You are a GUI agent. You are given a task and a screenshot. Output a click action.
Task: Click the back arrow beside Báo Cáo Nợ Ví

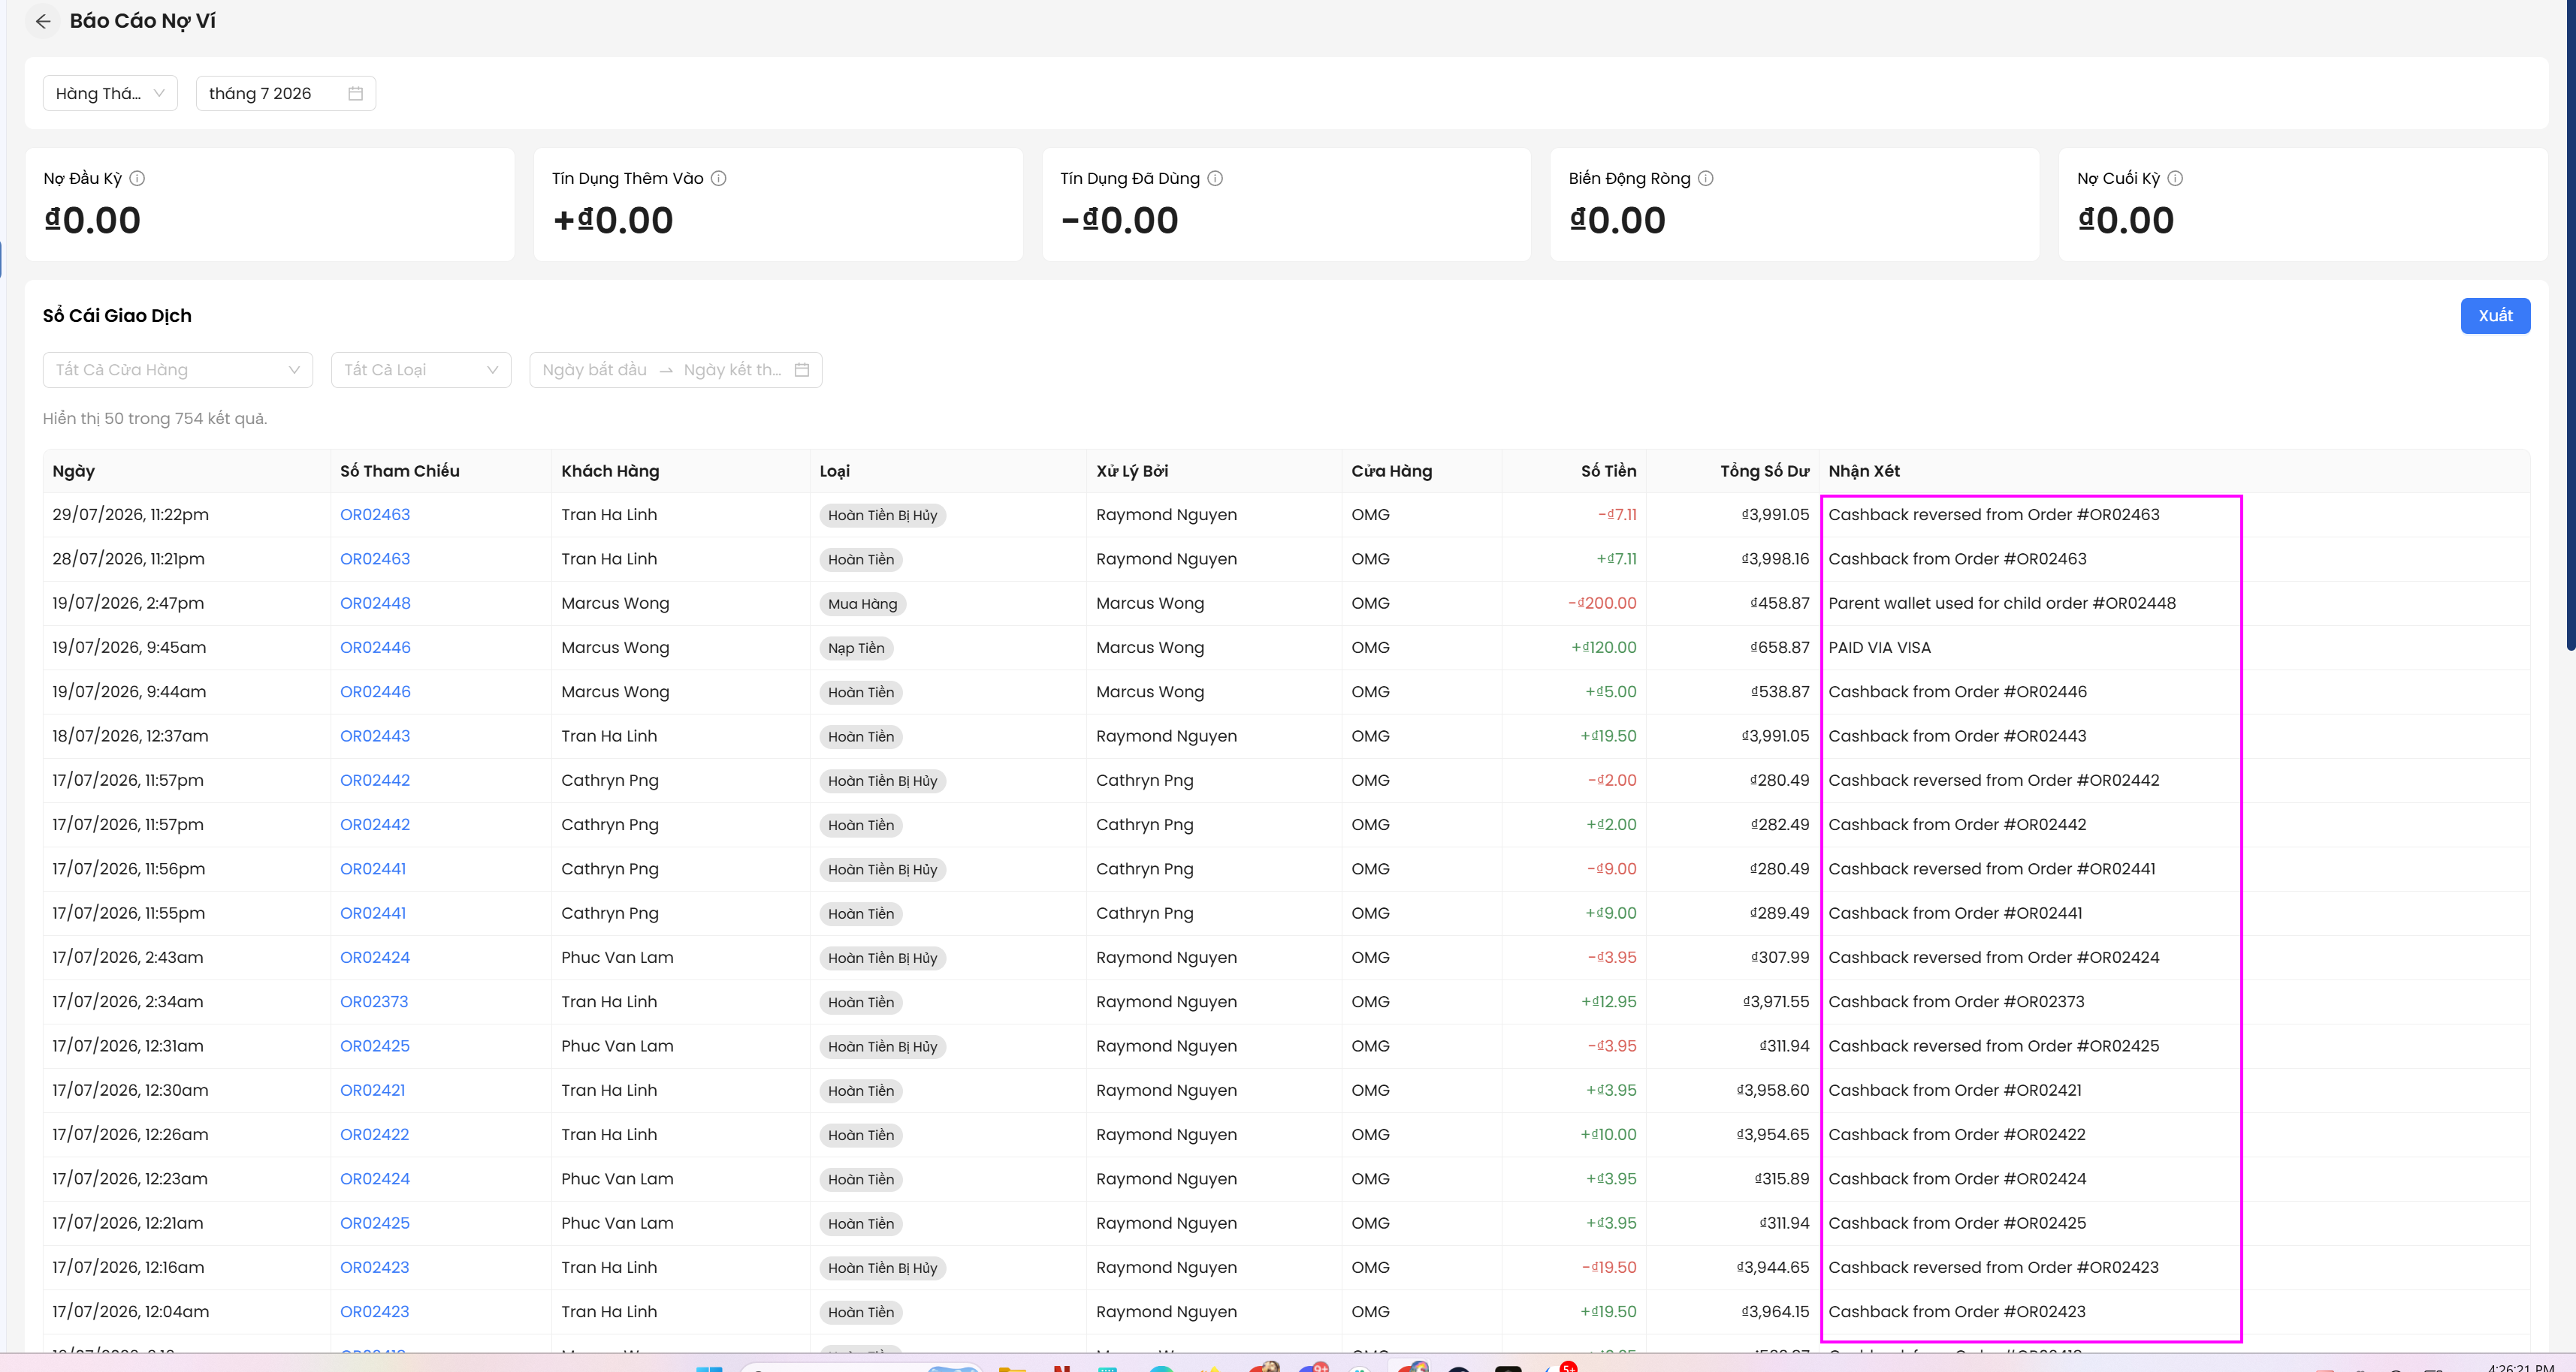coord(43,21)
